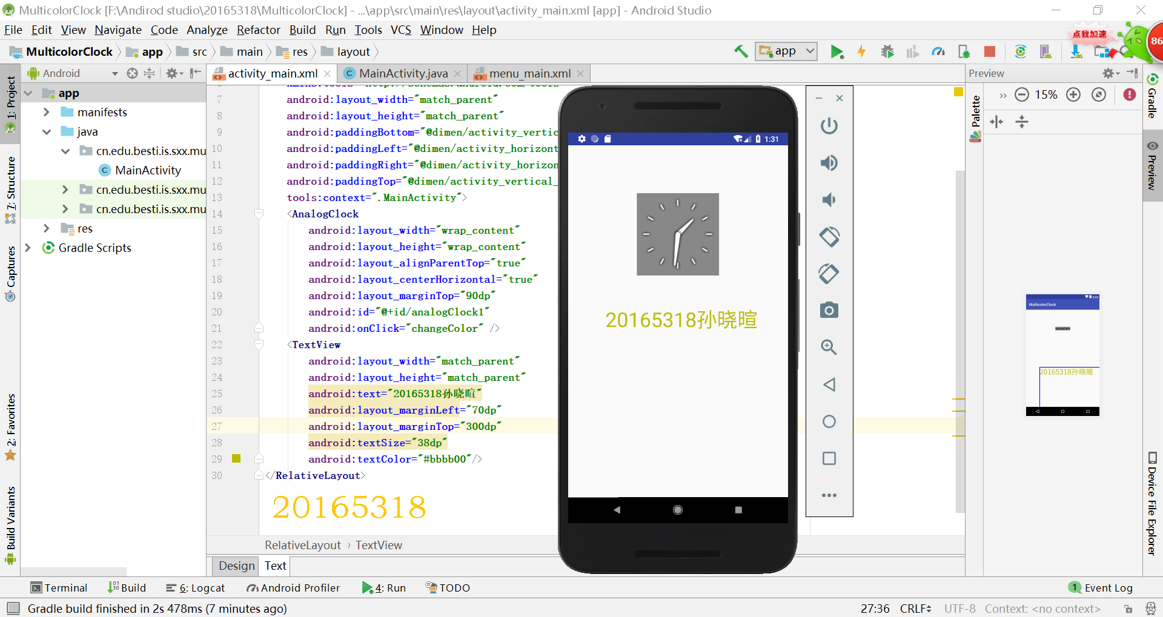Image resolution: width=1163 pixels, height=617 pixels.
Task: Switch to menu_main.xml tab
Action: pos(530,73)
